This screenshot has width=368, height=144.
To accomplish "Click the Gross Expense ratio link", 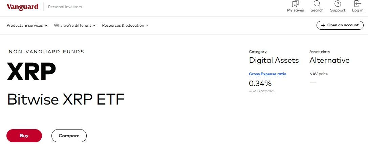I will [x=267, y=74].
